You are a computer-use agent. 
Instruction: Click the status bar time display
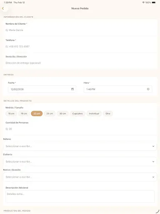(8, 3)
